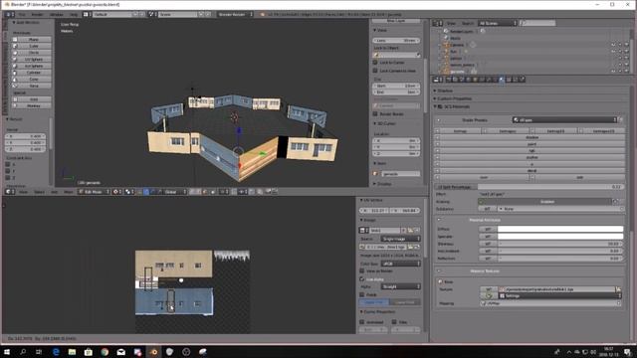Click the outliner search field
Viewport: 637px width, 358px height.
[537, 23]
